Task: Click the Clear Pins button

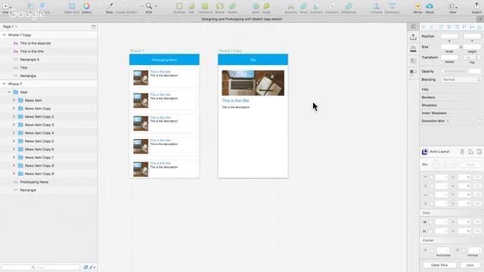Action: (439, 265)
